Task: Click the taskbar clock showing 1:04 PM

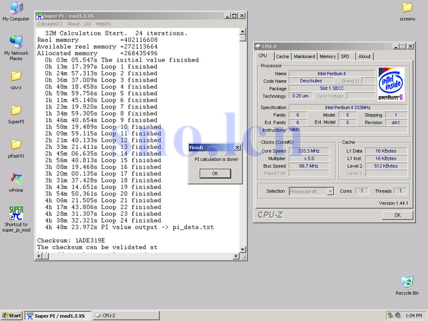Action: 414,316
